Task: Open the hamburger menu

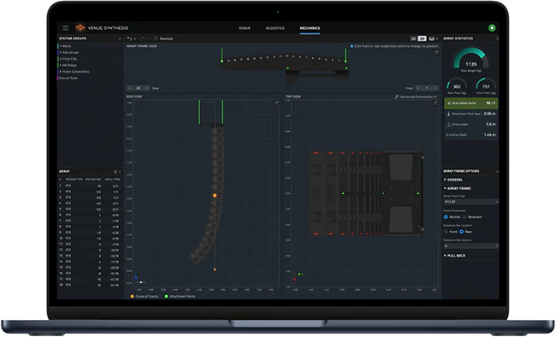Action: click(66, 27)
